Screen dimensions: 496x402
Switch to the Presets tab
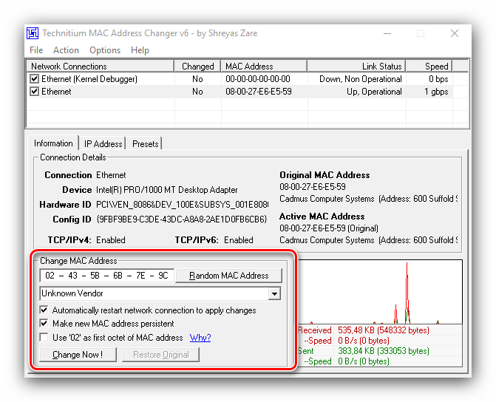[146, 144]
